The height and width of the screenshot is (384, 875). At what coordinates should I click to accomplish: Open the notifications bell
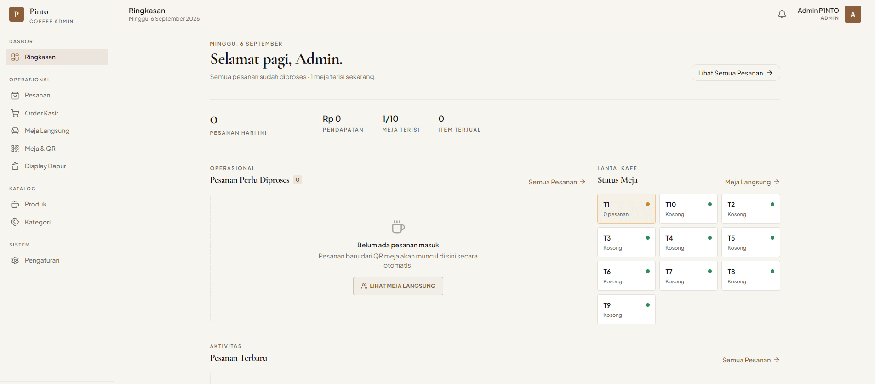782,14
